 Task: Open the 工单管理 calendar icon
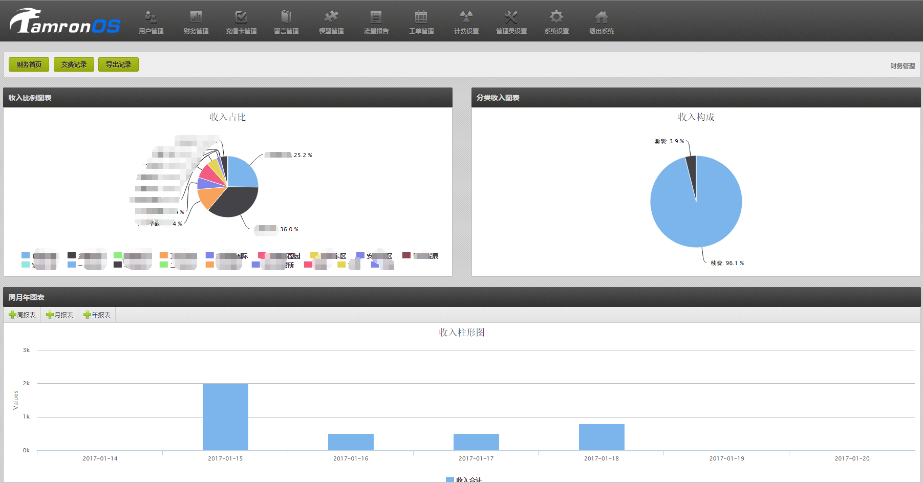(421, 17)
